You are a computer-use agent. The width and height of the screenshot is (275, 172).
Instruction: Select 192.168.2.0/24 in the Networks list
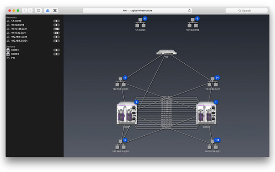(x=33, y=41)
